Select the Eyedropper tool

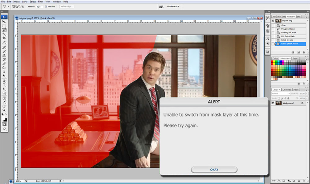tap(4, 102)
